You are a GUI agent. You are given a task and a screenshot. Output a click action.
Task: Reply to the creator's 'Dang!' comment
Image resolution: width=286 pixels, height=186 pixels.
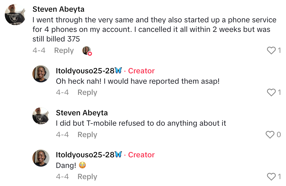coord(87,177)
